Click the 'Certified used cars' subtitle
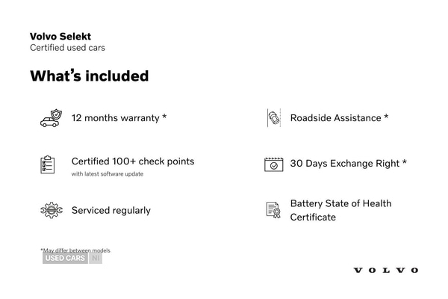Viewport: 448px width, 299px height. click(x=67, y=48)
